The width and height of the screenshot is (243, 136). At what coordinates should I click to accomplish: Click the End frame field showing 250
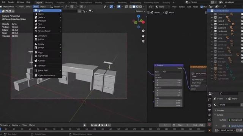click(x=198, y=125)
